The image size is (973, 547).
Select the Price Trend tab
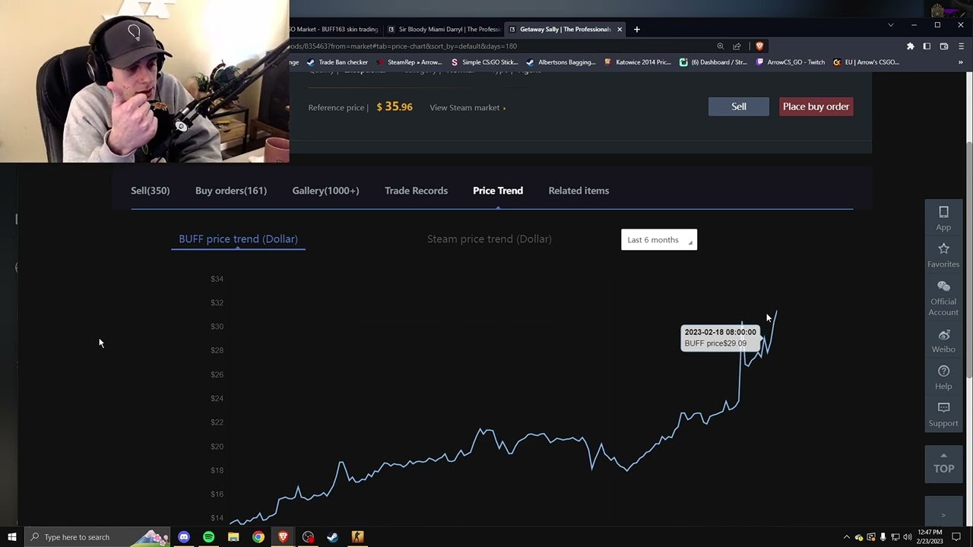(498, 191)
